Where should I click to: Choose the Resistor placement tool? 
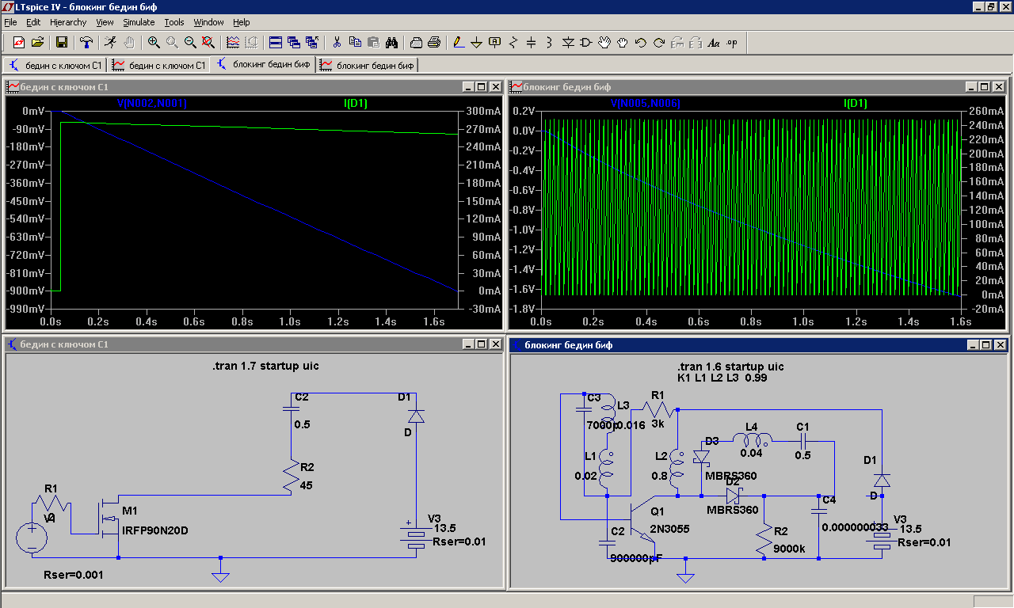point(513,42)
